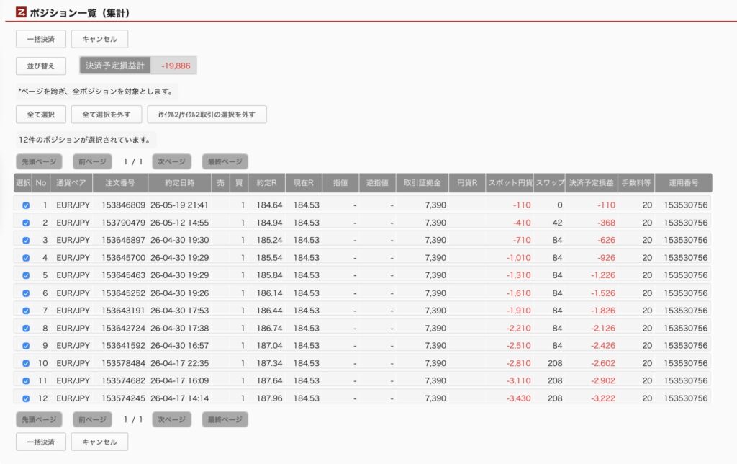Screen dimensions: 737x464
Task: Uncheck position No 7 checkbox
Action: (26, 311)
